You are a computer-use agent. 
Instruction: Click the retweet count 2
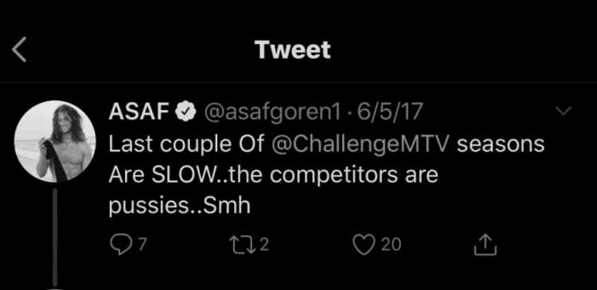point(264,245)
